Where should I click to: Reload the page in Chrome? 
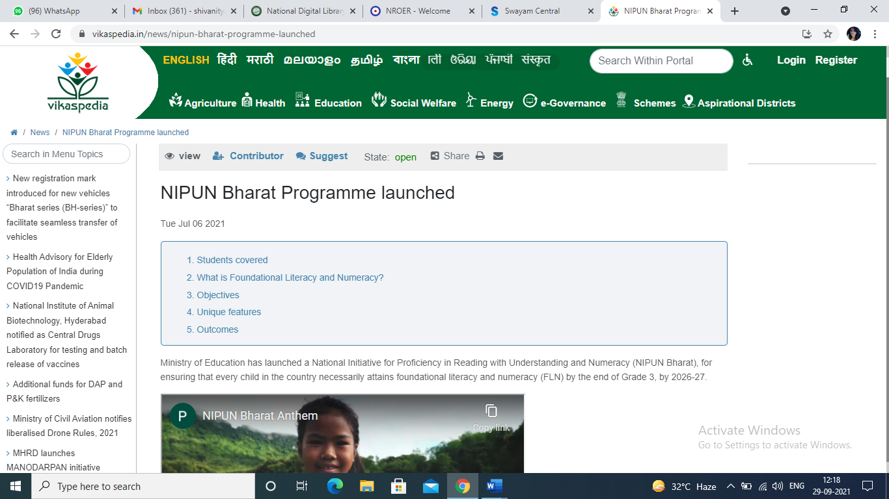56,34
